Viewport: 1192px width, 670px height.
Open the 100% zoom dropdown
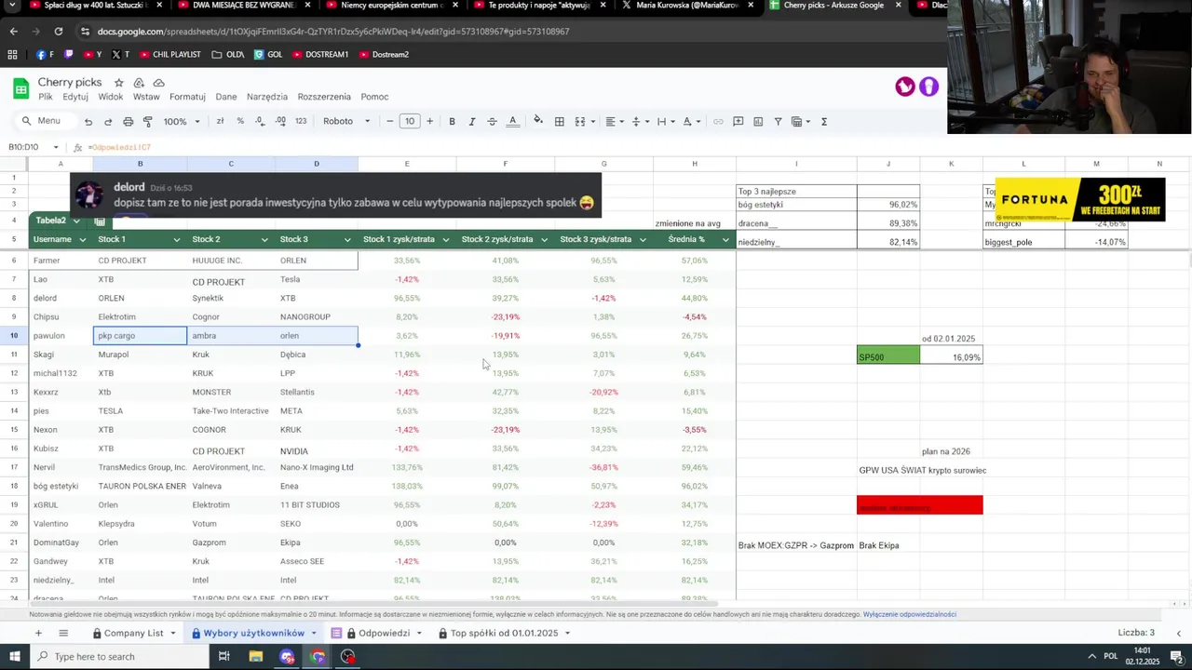[x=182, y=122]
